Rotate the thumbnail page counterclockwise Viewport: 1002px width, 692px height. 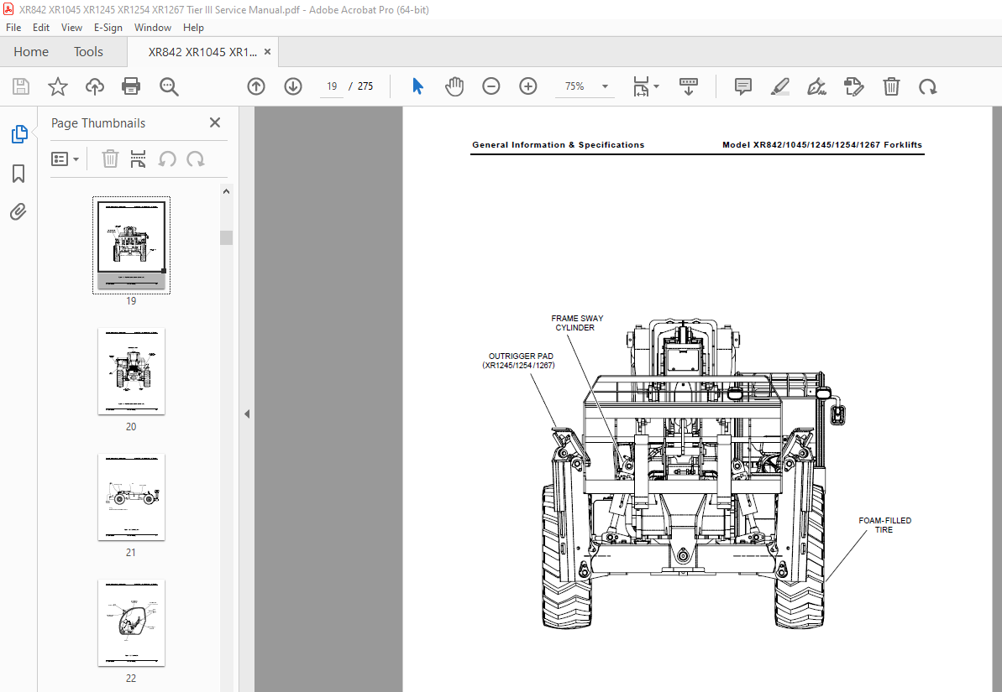[x=167, y=159]
